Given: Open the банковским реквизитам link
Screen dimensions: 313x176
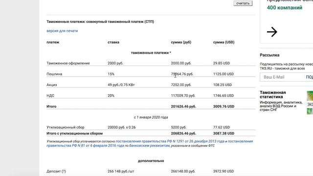Looking at the screenshot, I should 149,146.
